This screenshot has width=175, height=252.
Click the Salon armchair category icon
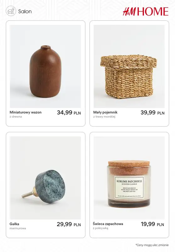11,11
